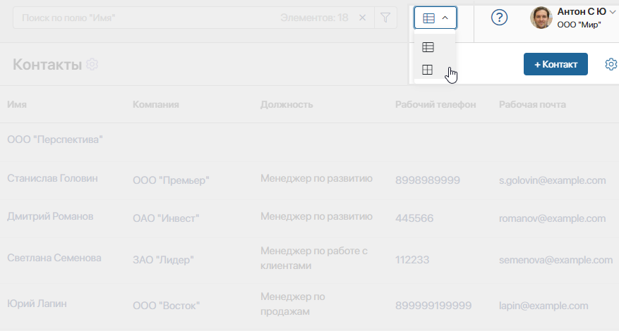
Task: Sort by Должность column header
Action: (287, 104)
